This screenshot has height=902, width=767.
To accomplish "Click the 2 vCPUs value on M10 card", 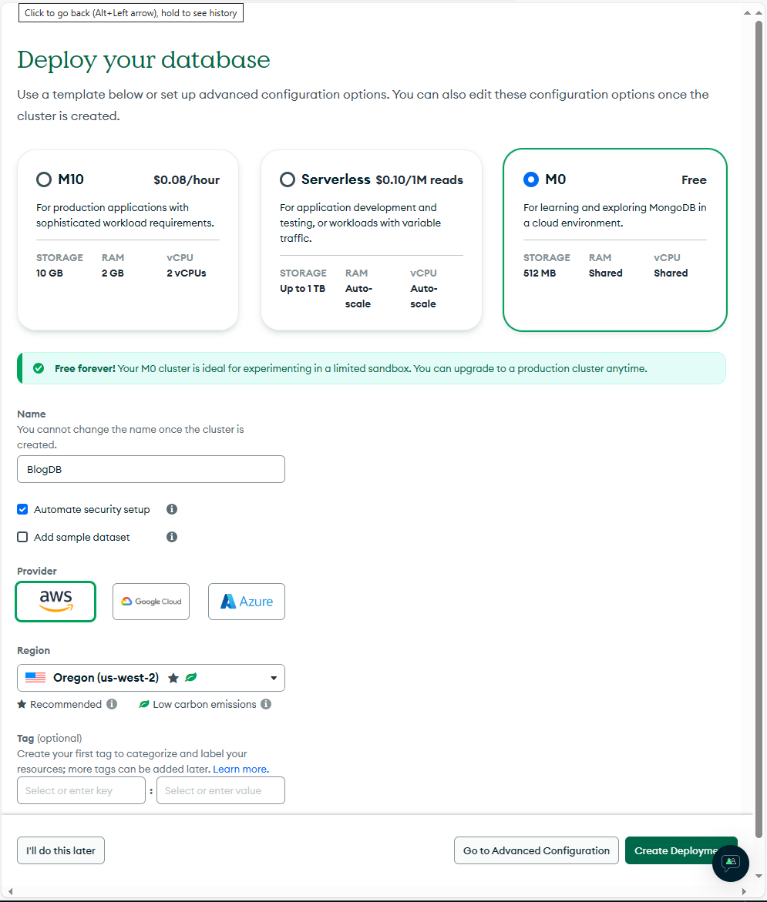I will point(186,273).
